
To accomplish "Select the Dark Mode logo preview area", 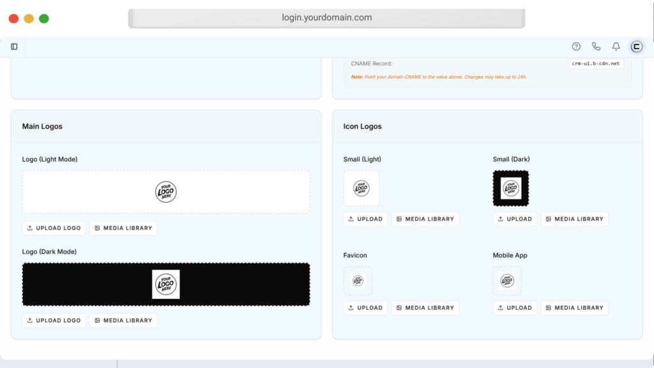I will (x=166, y=284).
